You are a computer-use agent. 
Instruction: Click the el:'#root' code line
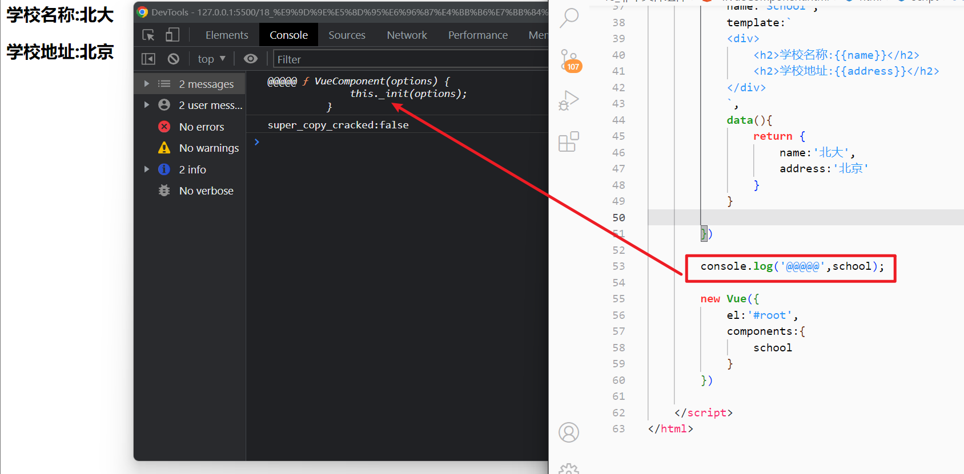tap(762, 315)
